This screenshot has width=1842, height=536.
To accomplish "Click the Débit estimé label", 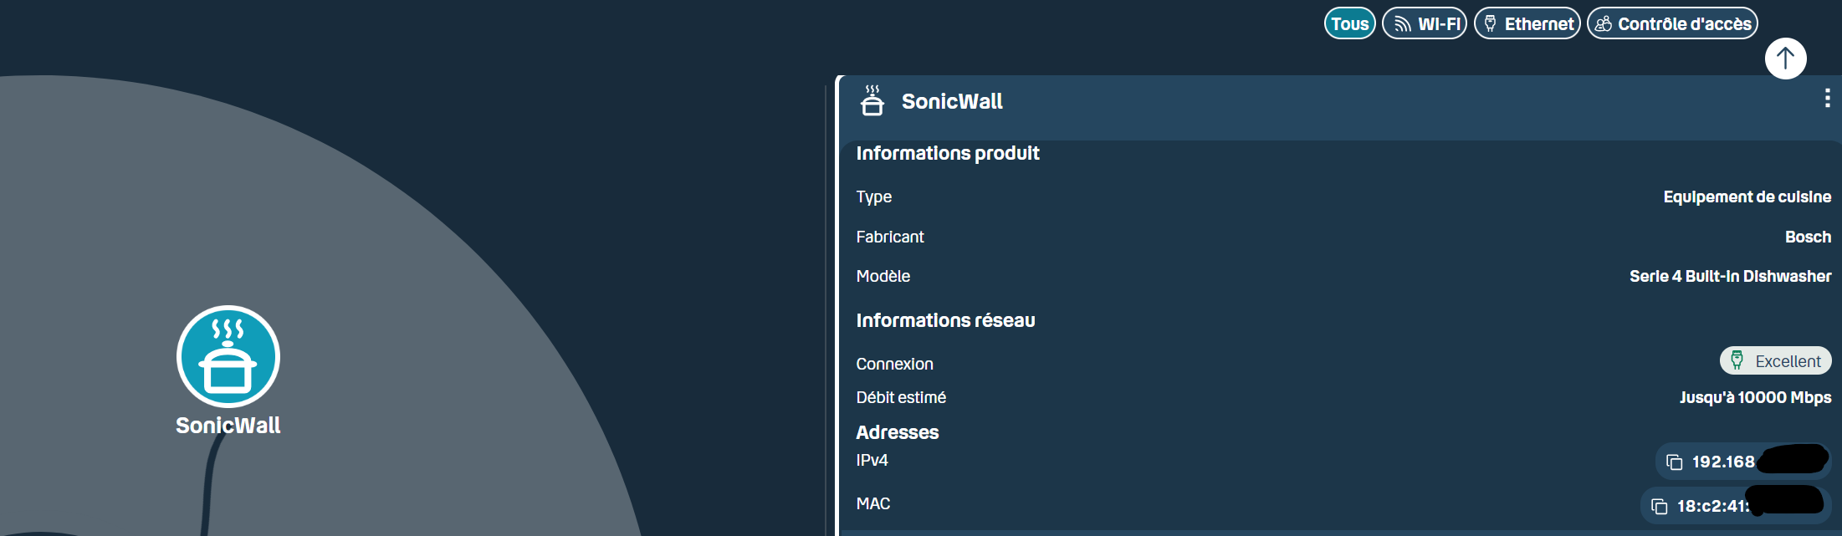I will 901,397.
